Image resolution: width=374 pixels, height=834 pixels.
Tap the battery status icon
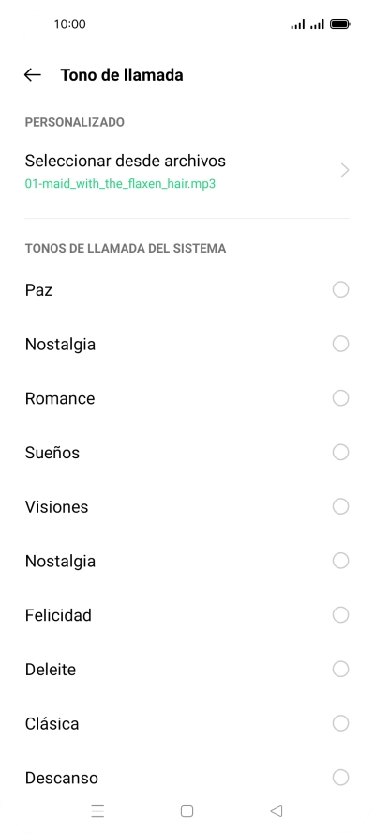[339, 23]
